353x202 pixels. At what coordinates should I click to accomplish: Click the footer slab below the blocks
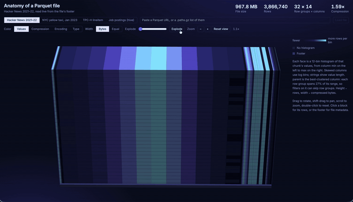pos(166,185)
